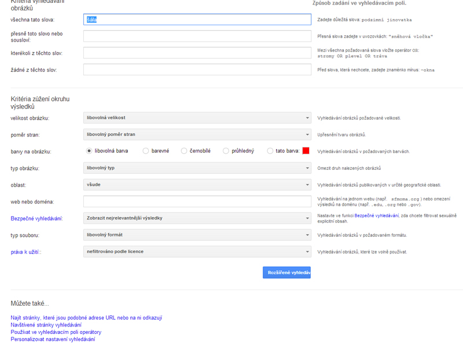
Task: Click the 'Kritéria zúžení okruhu výsledků' heading
Action: pyautogui.click(x=40, y=102)
